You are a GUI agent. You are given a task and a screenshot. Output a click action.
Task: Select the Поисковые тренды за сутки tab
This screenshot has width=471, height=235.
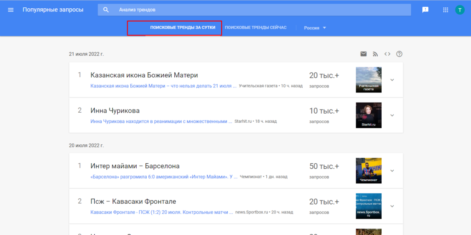point(183,28)
